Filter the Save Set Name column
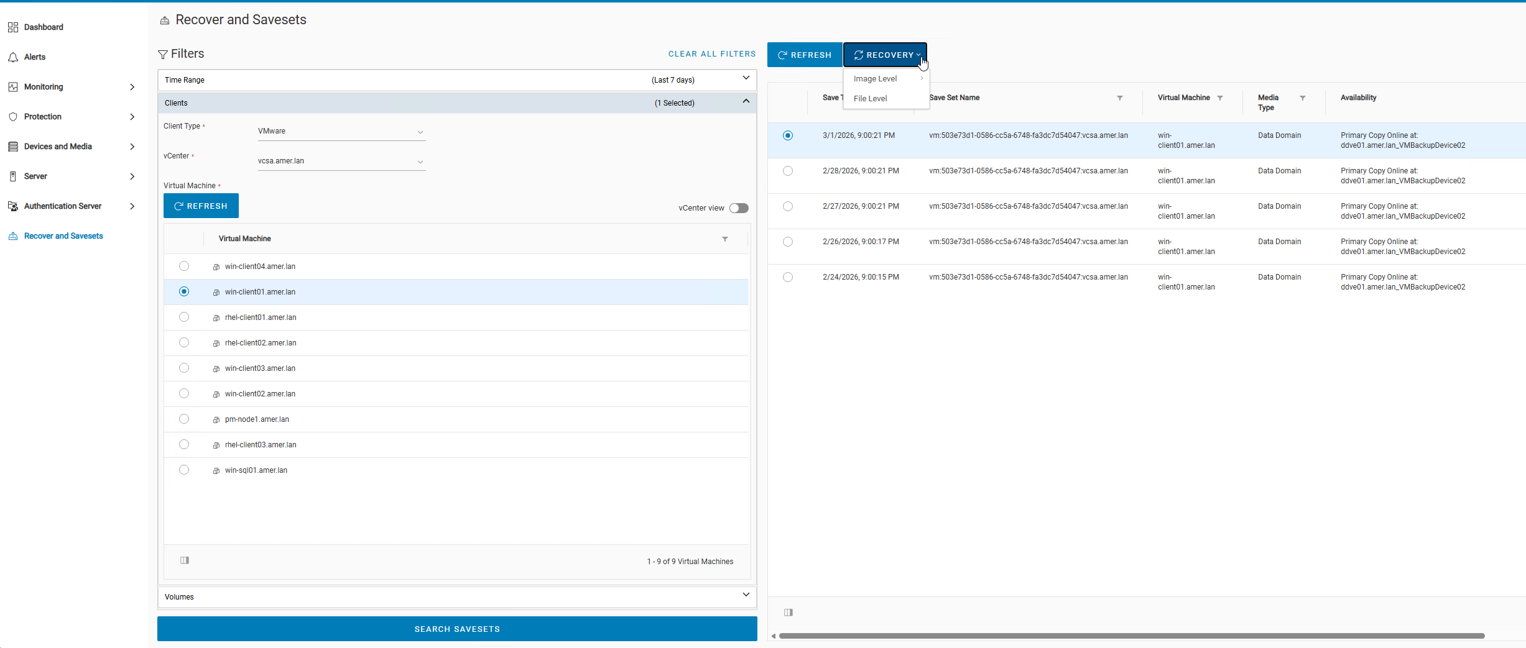Screen dimensions: 1526x648 pyautogui.click(x=1120, y=98)
